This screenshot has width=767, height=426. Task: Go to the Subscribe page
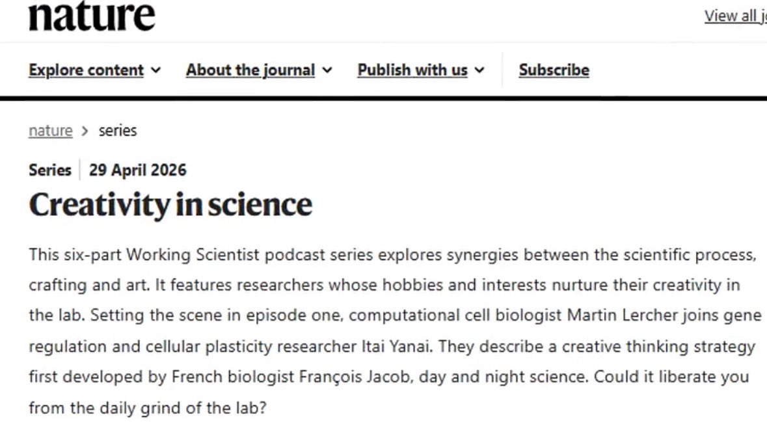[554, 70]
